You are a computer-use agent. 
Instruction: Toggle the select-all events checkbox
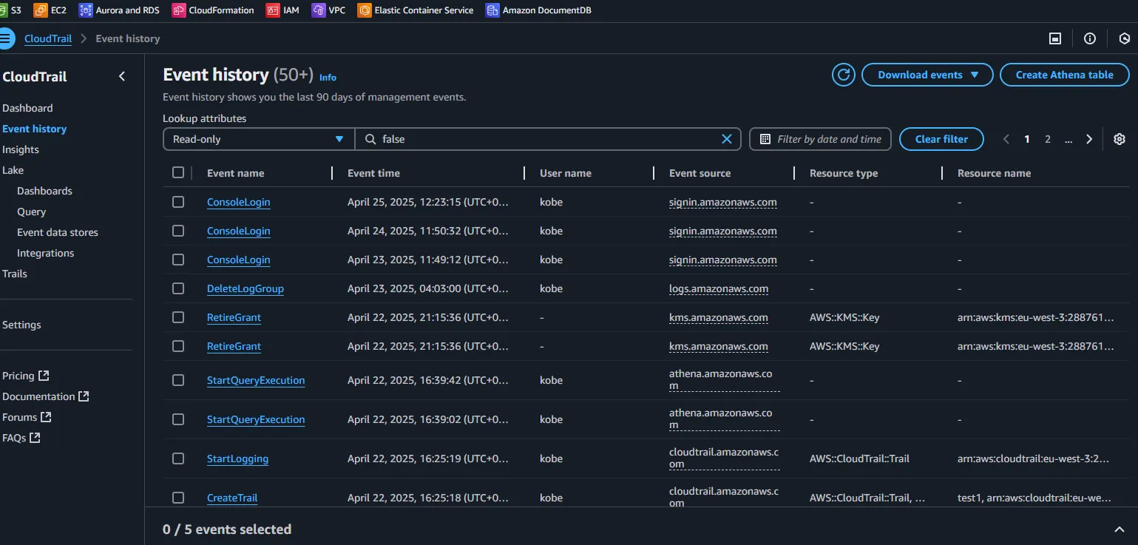pos(178,172)
